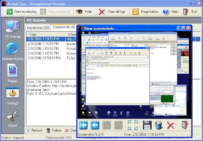Viewport: 203px width, 141px height.
Task: Close viewer with door exit icon
Action: click(185, 125)
